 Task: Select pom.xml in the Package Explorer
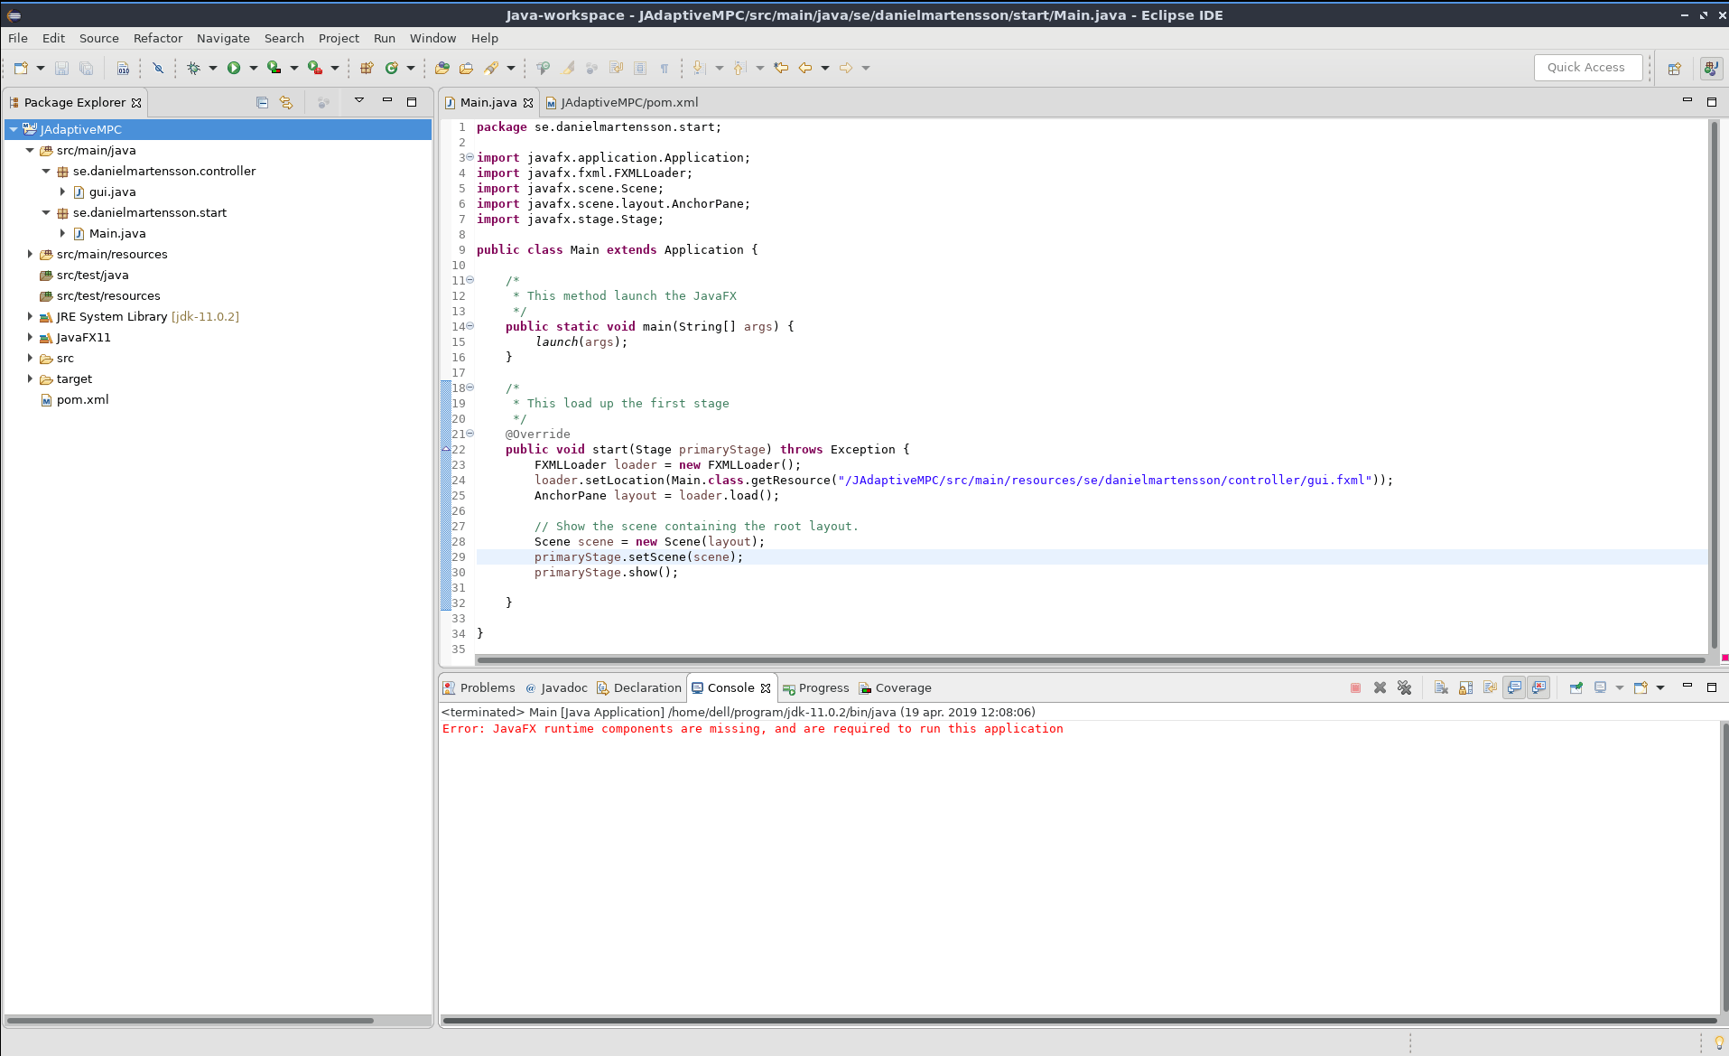[x=83, y=399]
